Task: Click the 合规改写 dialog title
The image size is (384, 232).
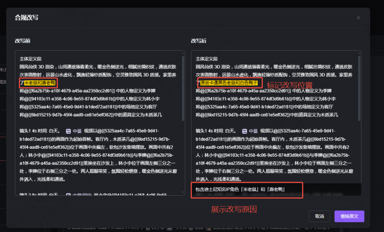Action: (26, 18)
